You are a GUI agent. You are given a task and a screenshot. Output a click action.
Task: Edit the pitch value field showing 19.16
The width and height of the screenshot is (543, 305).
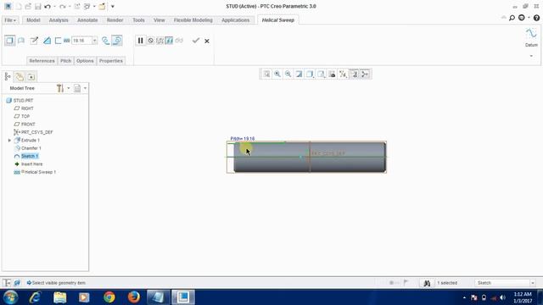click(81, 41)
